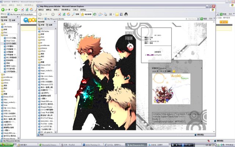Screen dimensions: 235x147
Task: Expand the 'reborn' folder in the blog Favorites panel
Action: click(42, 51)
